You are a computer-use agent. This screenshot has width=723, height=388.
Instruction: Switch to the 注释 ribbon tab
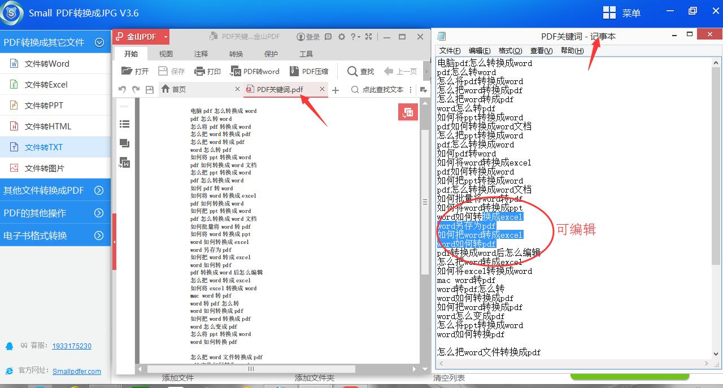click(x=201, y=54)
